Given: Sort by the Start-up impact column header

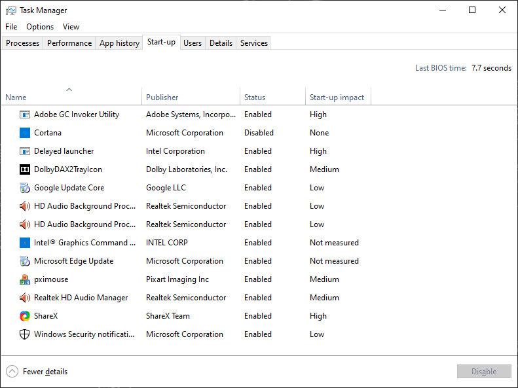Looking at the screenshot, I should [337, 97].
